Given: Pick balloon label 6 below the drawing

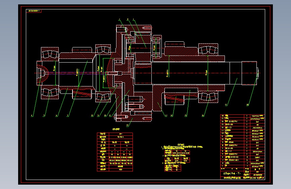Looking at the screenshot, I should point(57,116).
